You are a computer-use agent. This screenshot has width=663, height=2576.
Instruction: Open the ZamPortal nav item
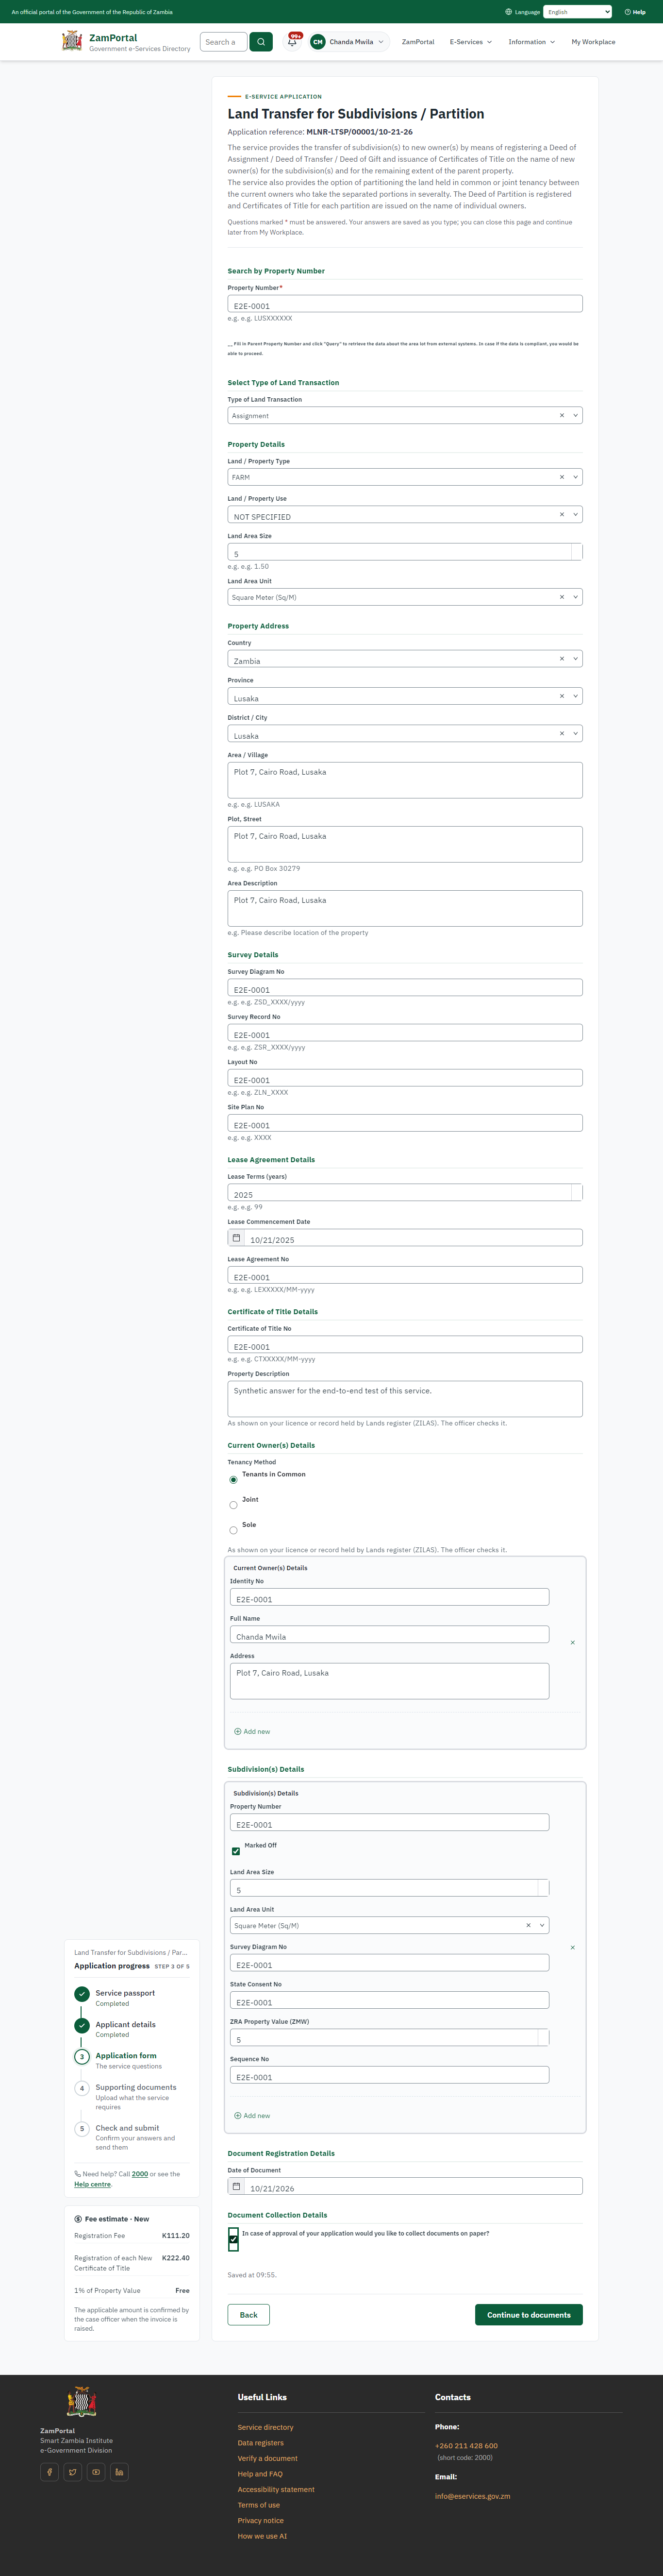[418, 42]
